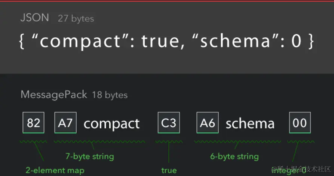Click the 6-byte string annotation
This screenshot has width=334, height=176.
click(234, 157)
